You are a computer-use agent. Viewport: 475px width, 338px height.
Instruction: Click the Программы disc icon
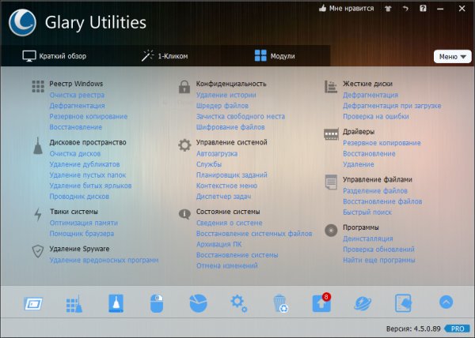331,230
